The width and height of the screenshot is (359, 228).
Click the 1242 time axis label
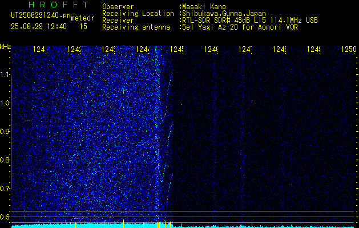[x=74, y=49]
